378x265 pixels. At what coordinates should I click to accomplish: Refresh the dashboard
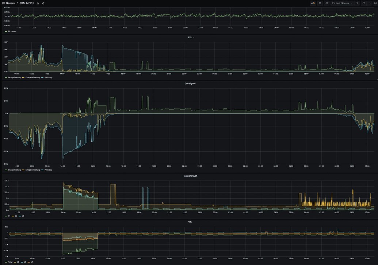click(x=364, y=3)
